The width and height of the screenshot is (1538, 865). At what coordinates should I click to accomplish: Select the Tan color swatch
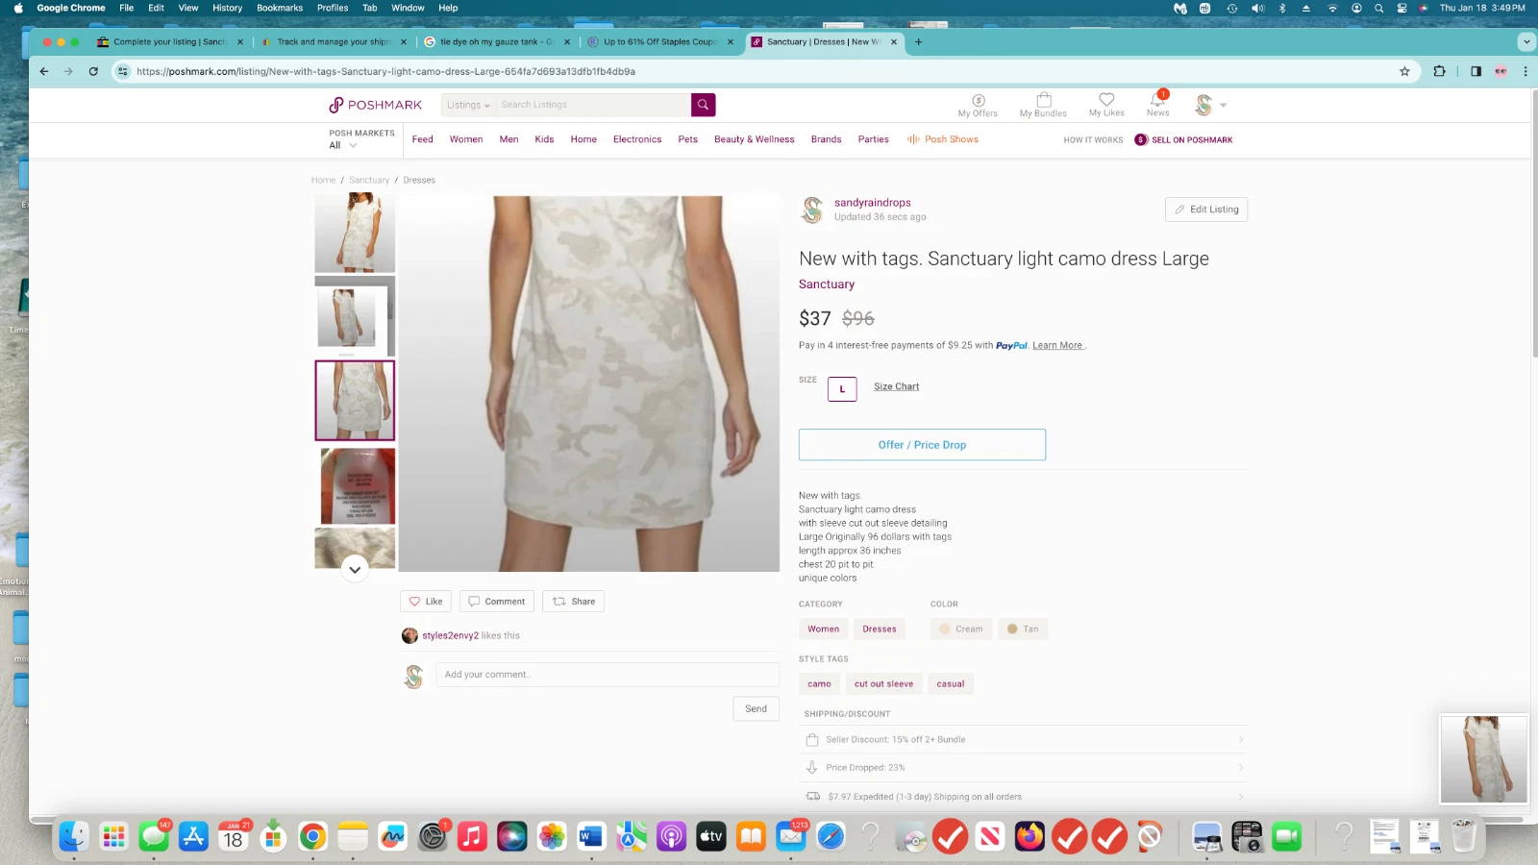click(x=1023, y=630)
